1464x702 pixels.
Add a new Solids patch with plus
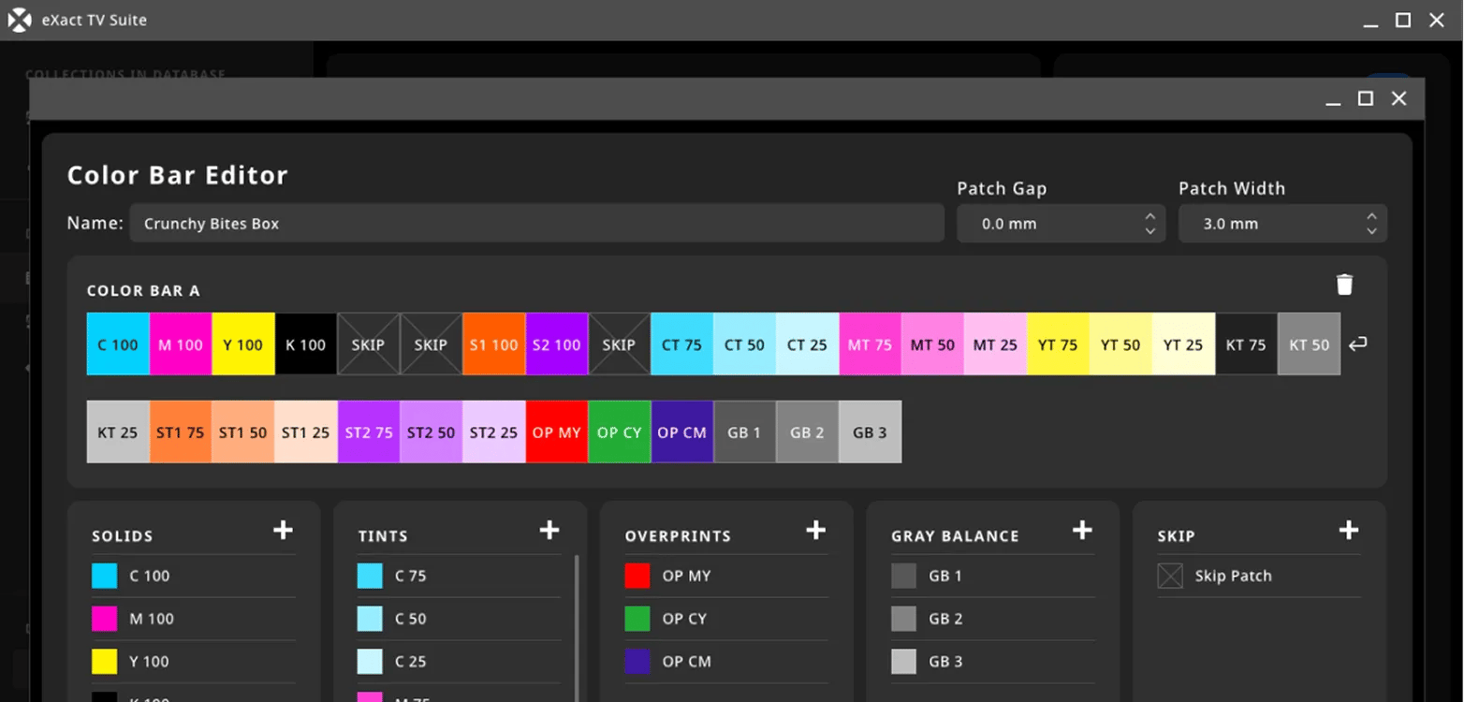point(283,531)
